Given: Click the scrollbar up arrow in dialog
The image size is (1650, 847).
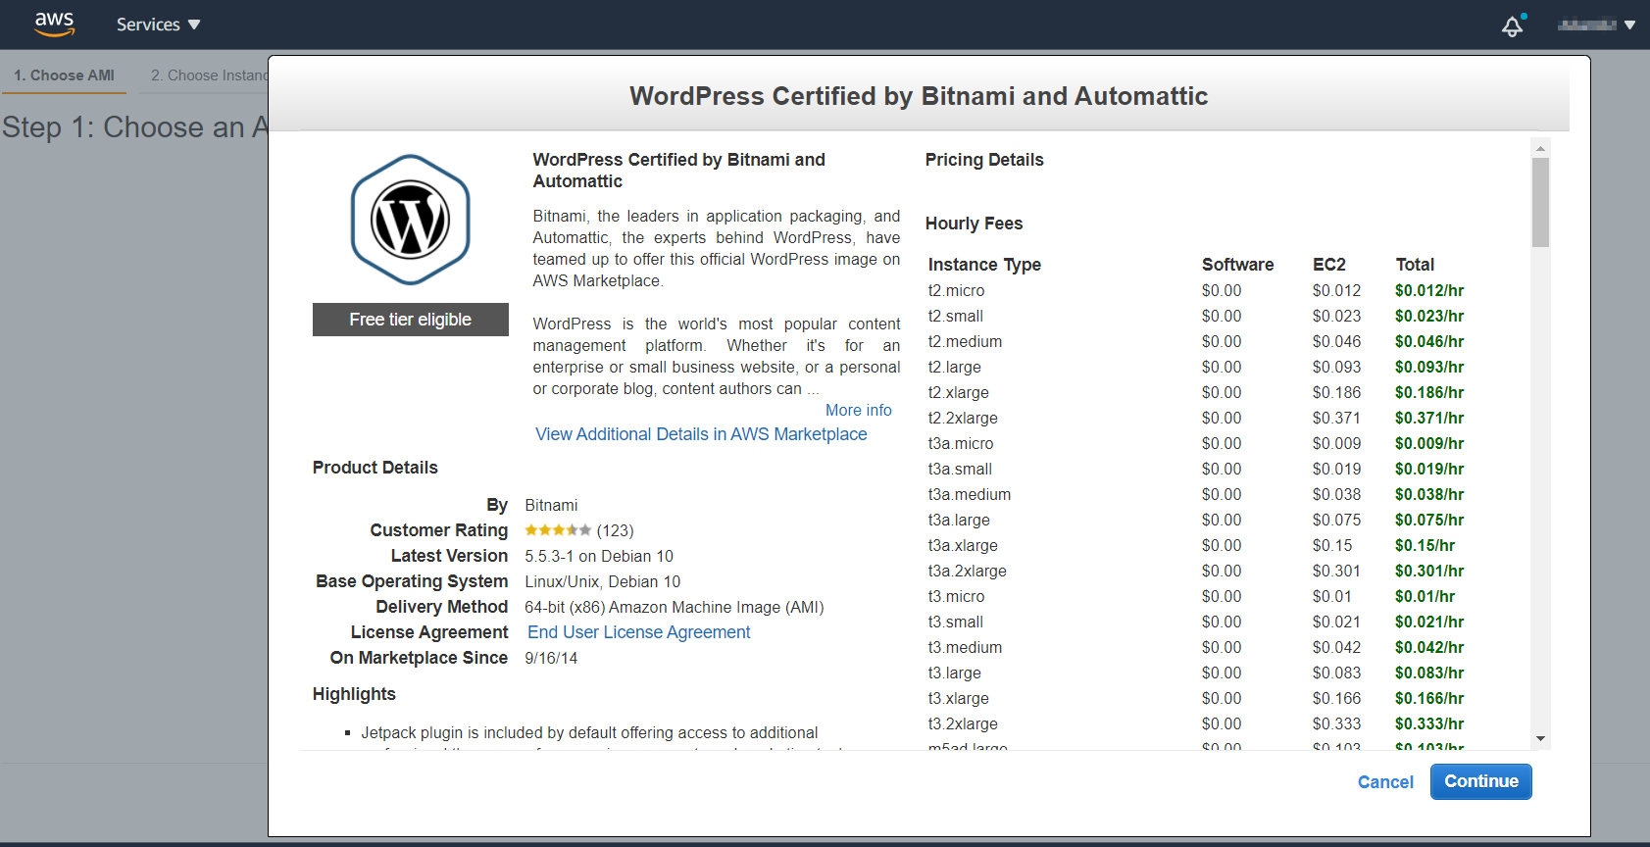Looking at the screenshot, I should [x=1540, y=148].
